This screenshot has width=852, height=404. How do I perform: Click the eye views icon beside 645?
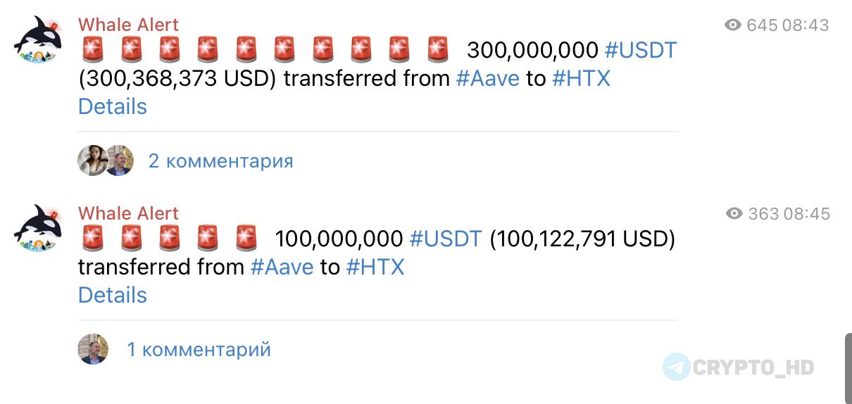733,25
